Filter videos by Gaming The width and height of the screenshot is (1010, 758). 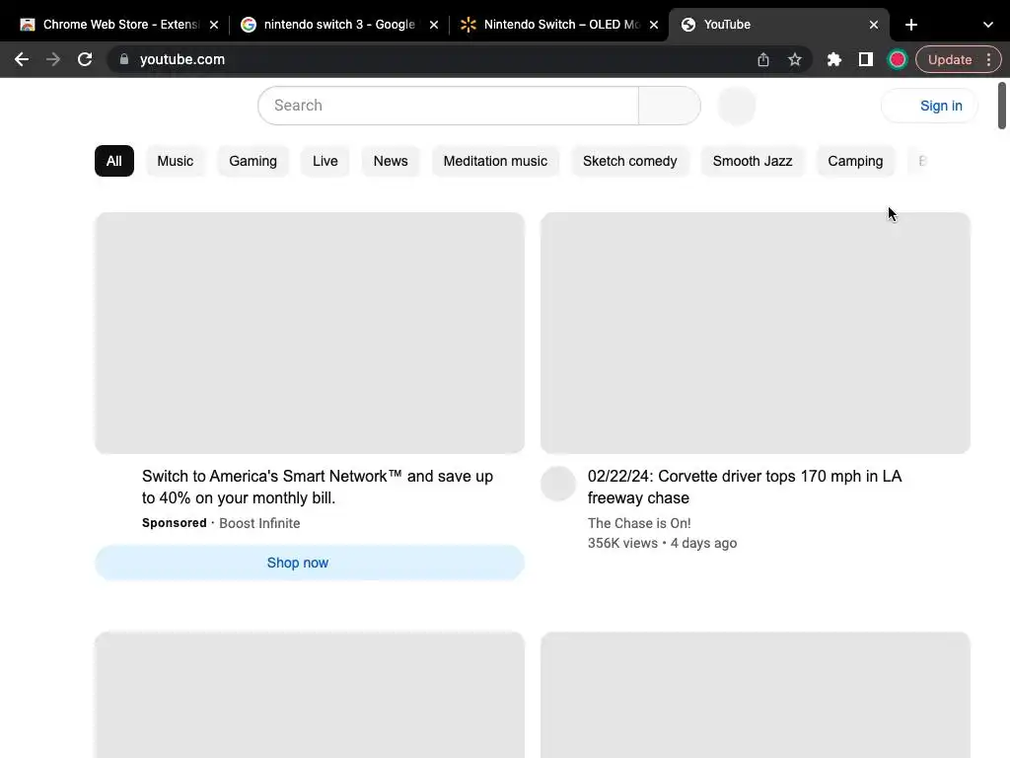click(x=253, y=161)
